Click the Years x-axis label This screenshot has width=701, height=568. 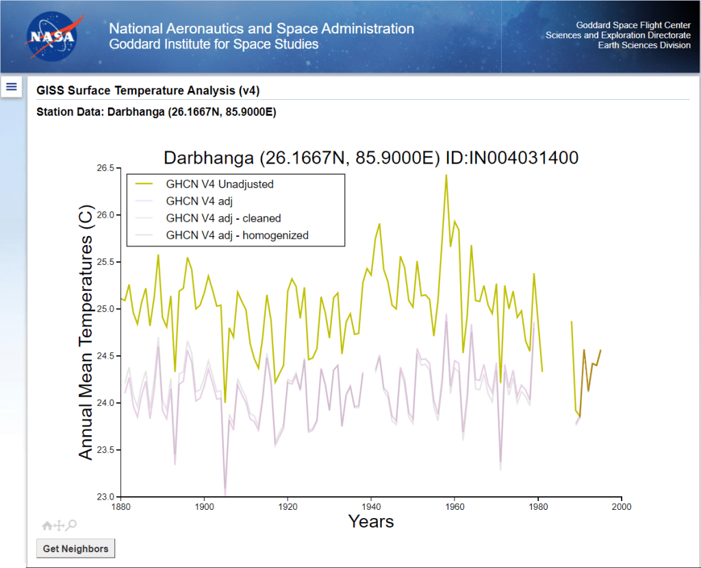coord(371,521)
